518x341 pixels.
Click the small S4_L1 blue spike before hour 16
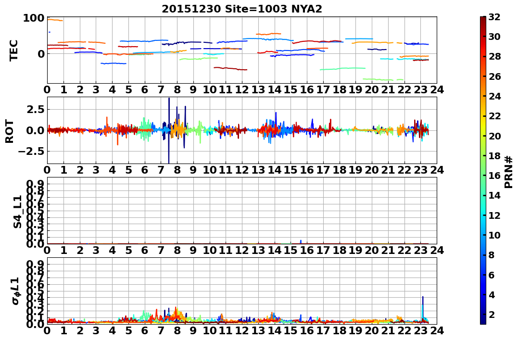(x=301, y=242)
